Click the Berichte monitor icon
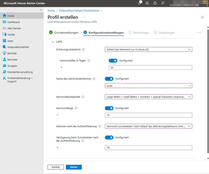The height and width of the screenshot is (174, 209). click(x=4, y=53)
